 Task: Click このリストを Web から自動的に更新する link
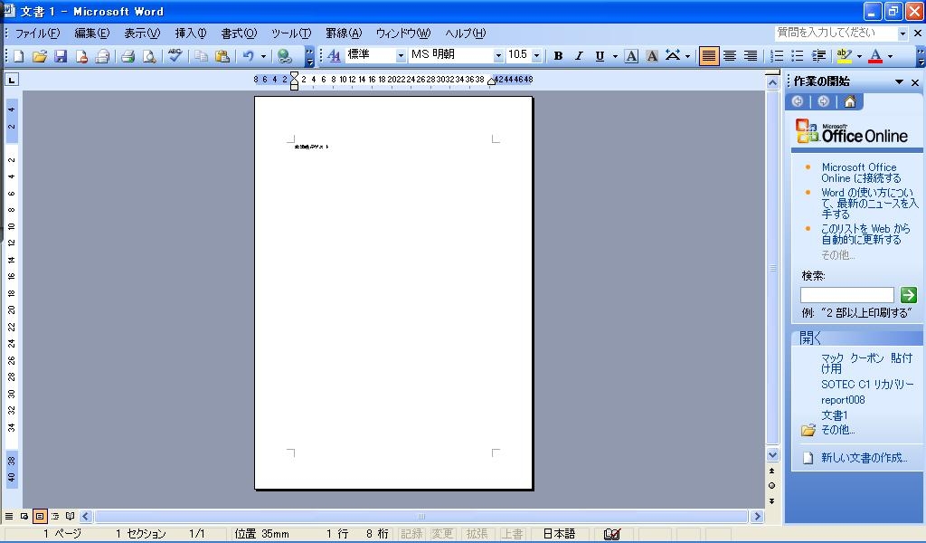click(865, 234)
